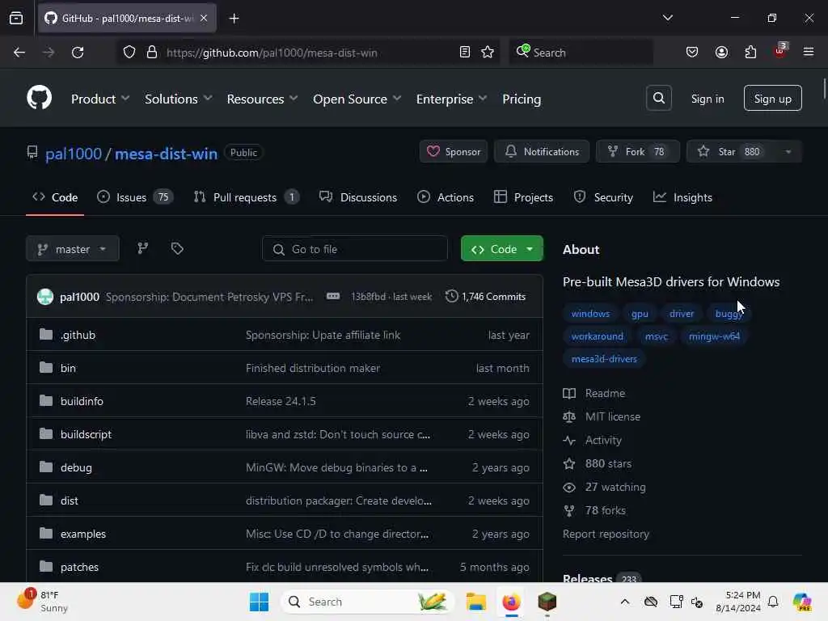Click the Sign up button
Screen dimensions: 828x621
(772, 98)
